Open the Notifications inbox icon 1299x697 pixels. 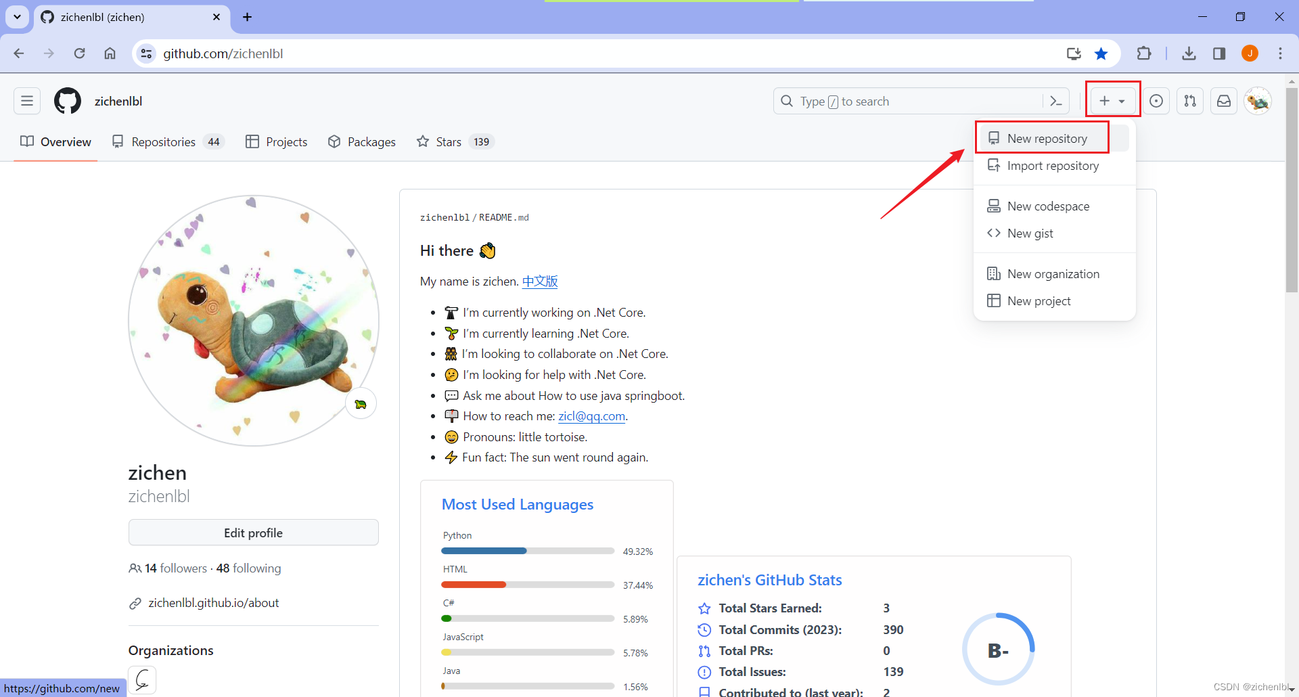pos(1224,101)
